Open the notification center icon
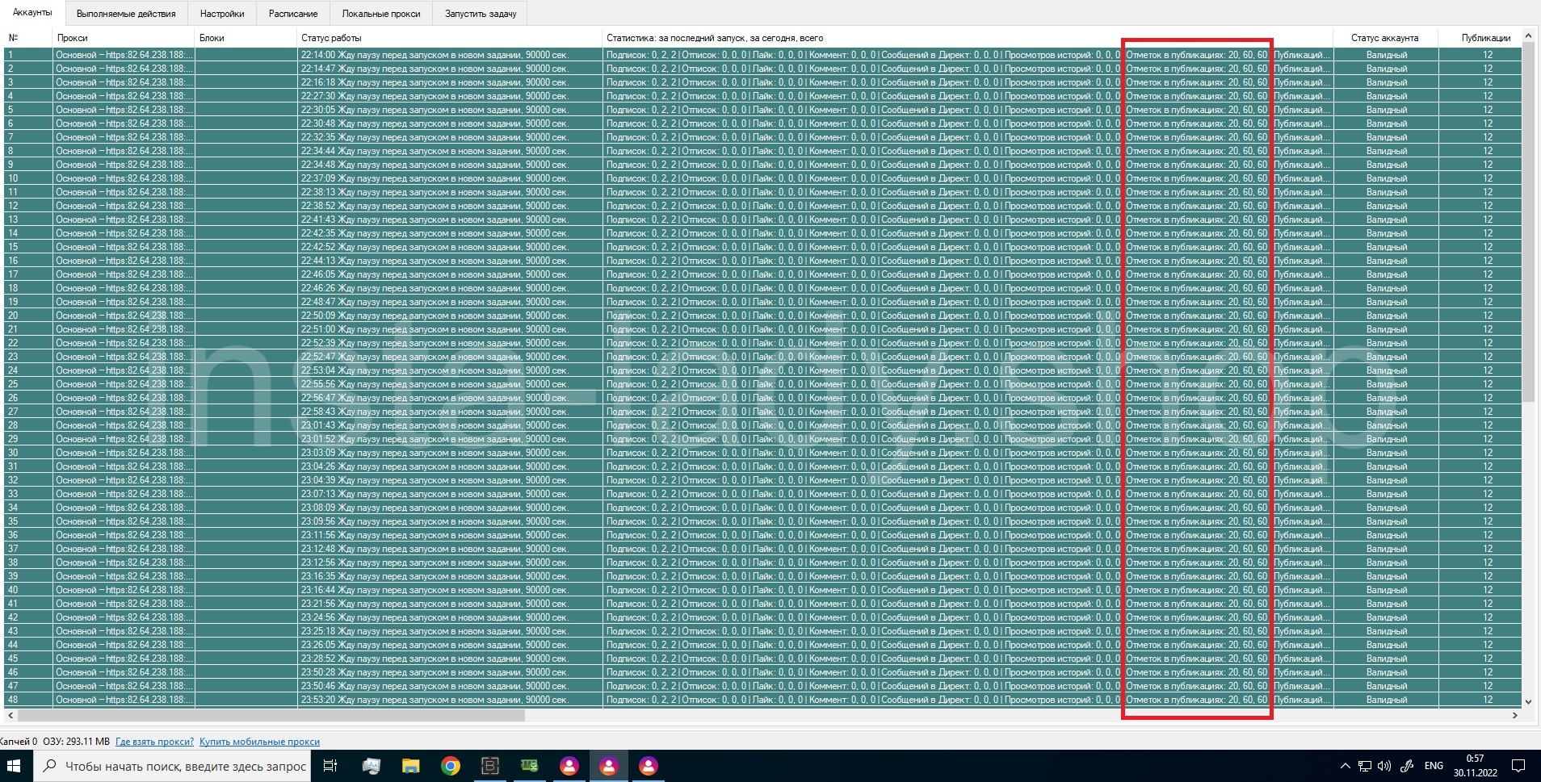 tap(1518, 766)
